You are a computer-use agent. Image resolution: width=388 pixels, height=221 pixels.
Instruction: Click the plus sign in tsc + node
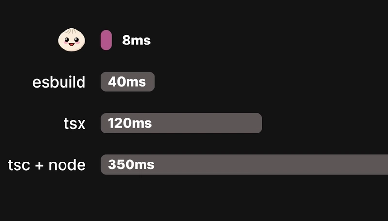point(39,165)
